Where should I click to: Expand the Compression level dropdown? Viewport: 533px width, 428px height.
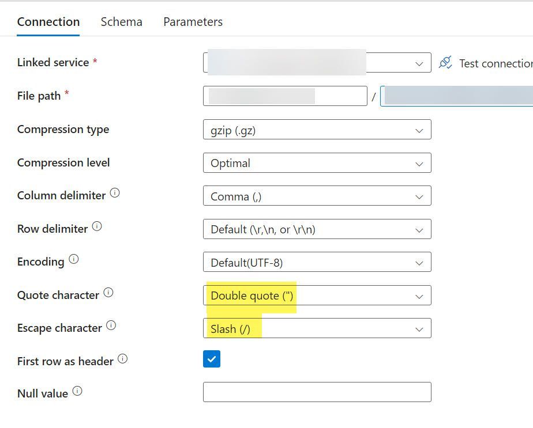click(317, 163)
